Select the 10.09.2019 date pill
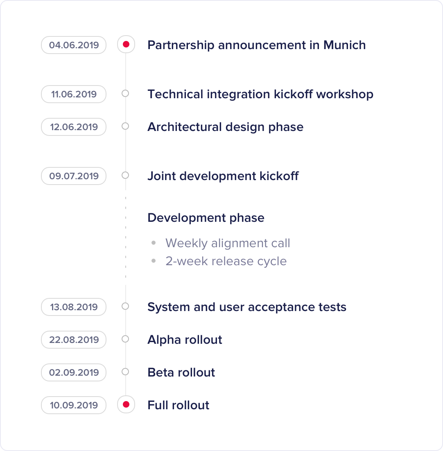 [74, 405]
